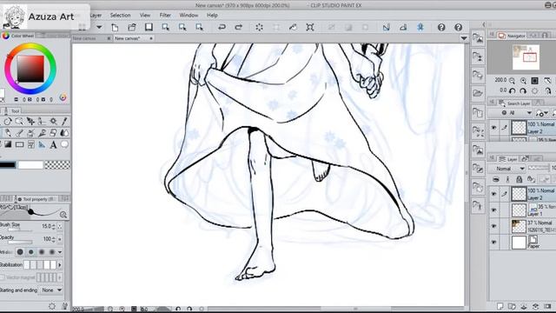
Task: Select the Eraser tool in Tool palette
Action: [x=53, y=133]
